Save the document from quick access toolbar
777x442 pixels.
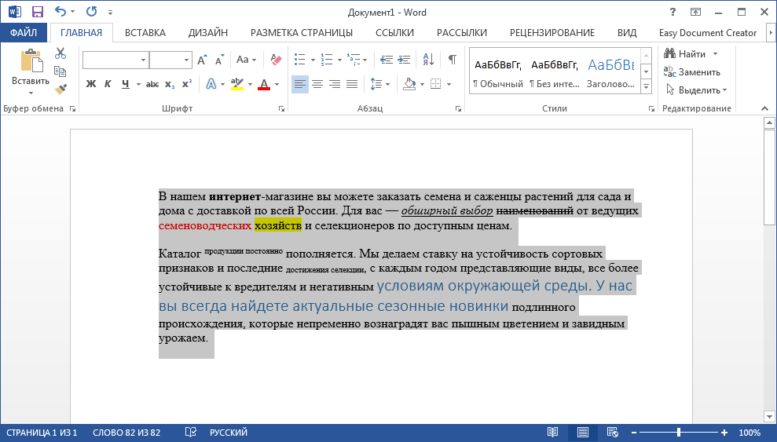point(38,13)
